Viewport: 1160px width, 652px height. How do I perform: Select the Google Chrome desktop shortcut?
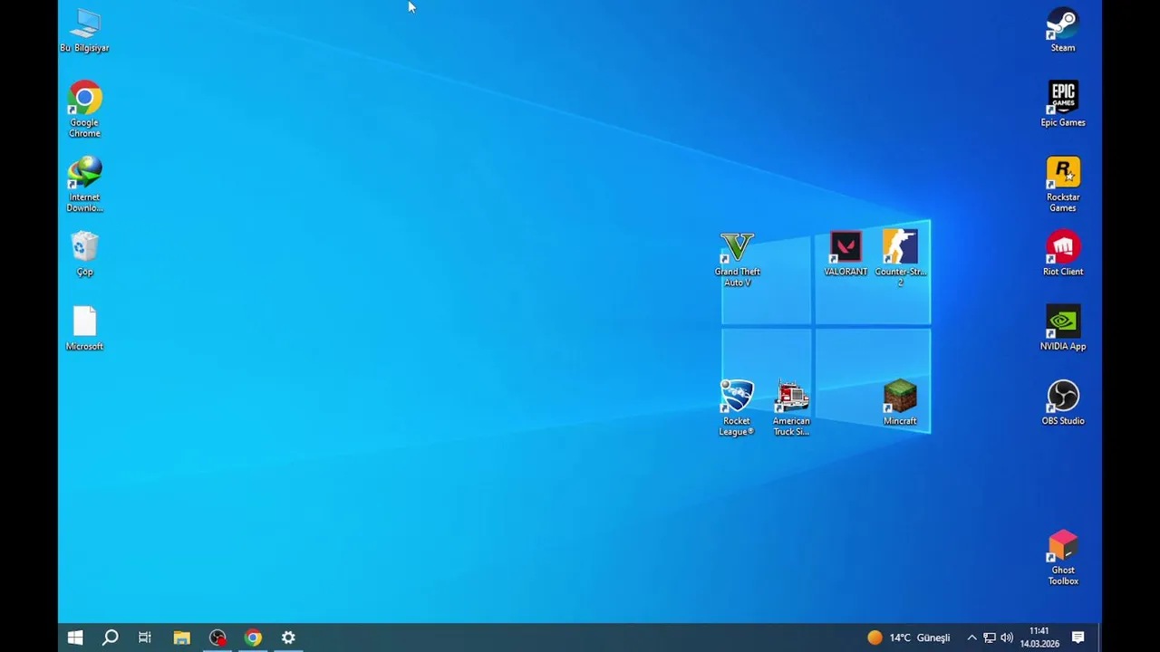84,110
